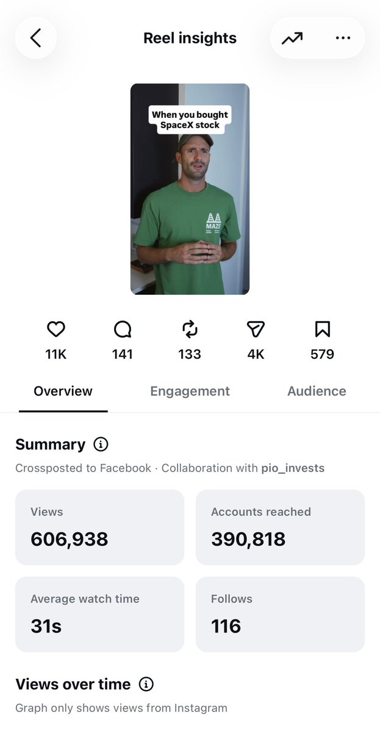The width and height of the screenshot is (380, 732).
Task: Open the three-dot more options menu
Action: (343, 38)
